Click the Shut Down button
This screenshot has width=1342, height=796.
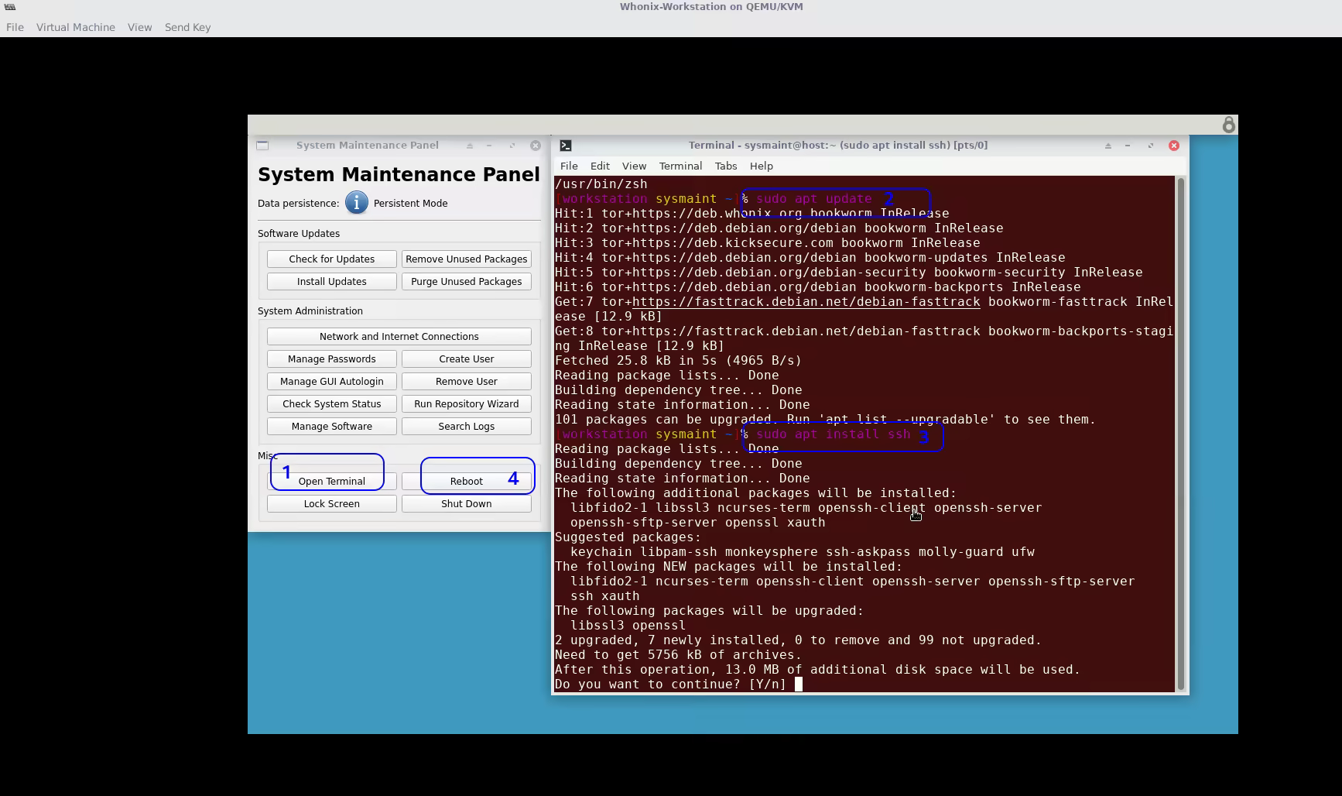tap(466, 504)
